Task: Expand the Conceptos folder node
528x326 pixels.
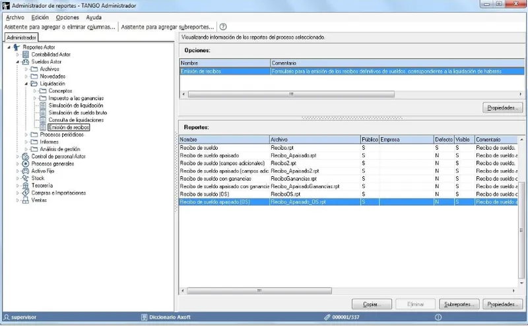Action: point(35,91)
